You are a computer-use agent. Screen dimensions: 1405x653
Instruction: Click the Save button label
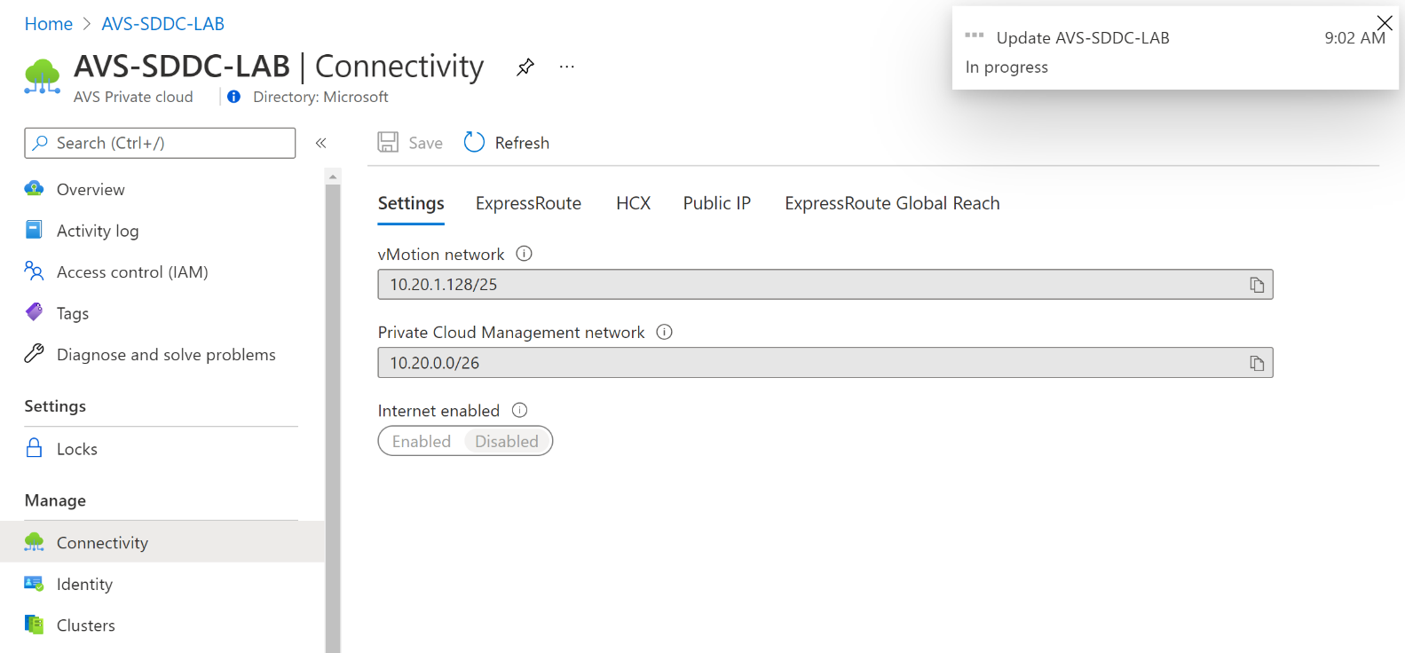[425, 143]
